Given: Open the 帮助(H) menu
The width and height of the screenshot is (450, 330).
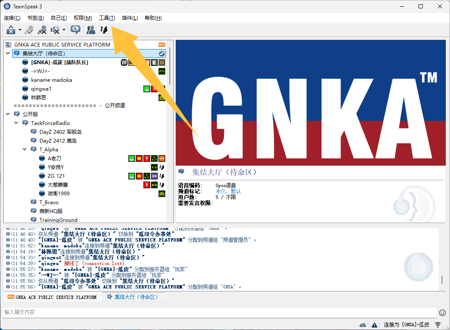Looking at the screenshot, I should tap(153, 18).
